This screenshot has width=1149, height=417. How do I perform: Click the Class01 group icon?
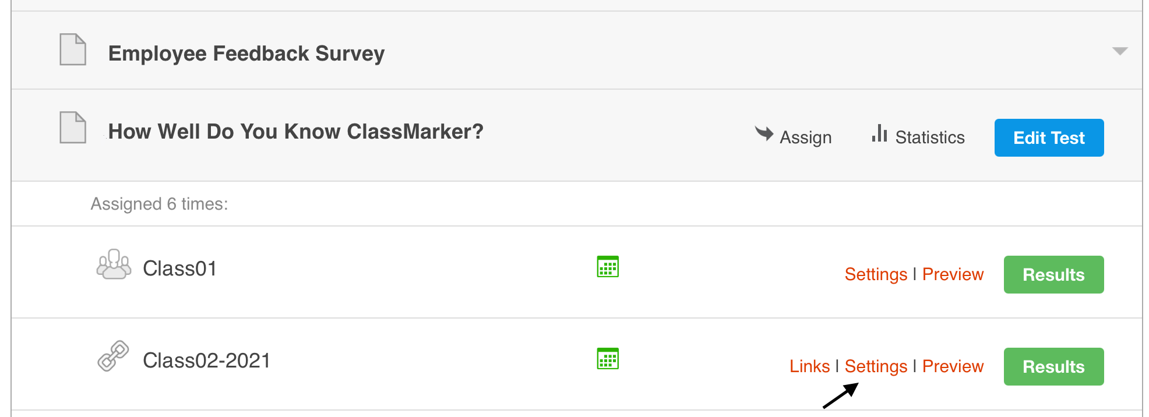point(114,265)
